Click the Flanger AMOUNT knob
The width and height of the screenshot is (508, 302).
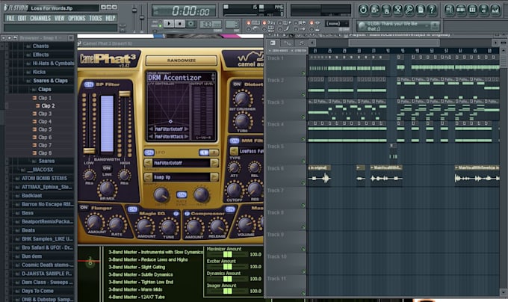click(94, 222)
